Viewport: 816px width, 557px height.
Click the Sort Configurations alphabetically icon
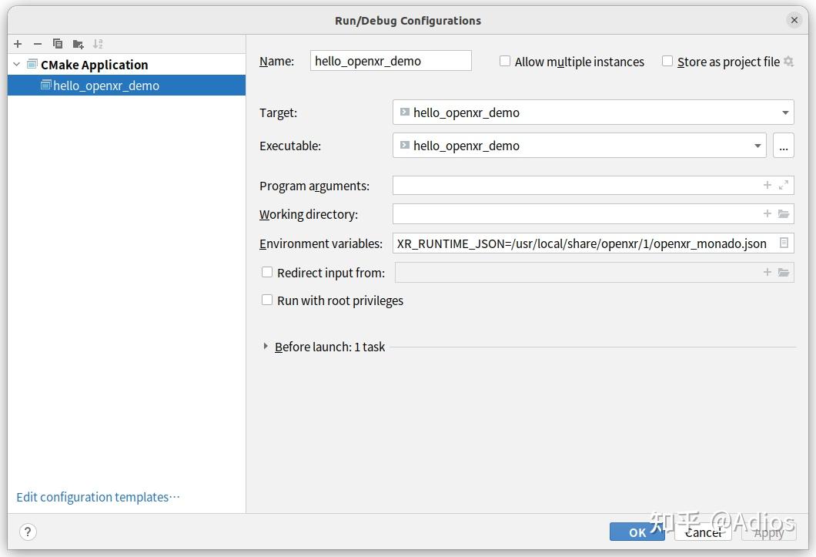point(98,44)
